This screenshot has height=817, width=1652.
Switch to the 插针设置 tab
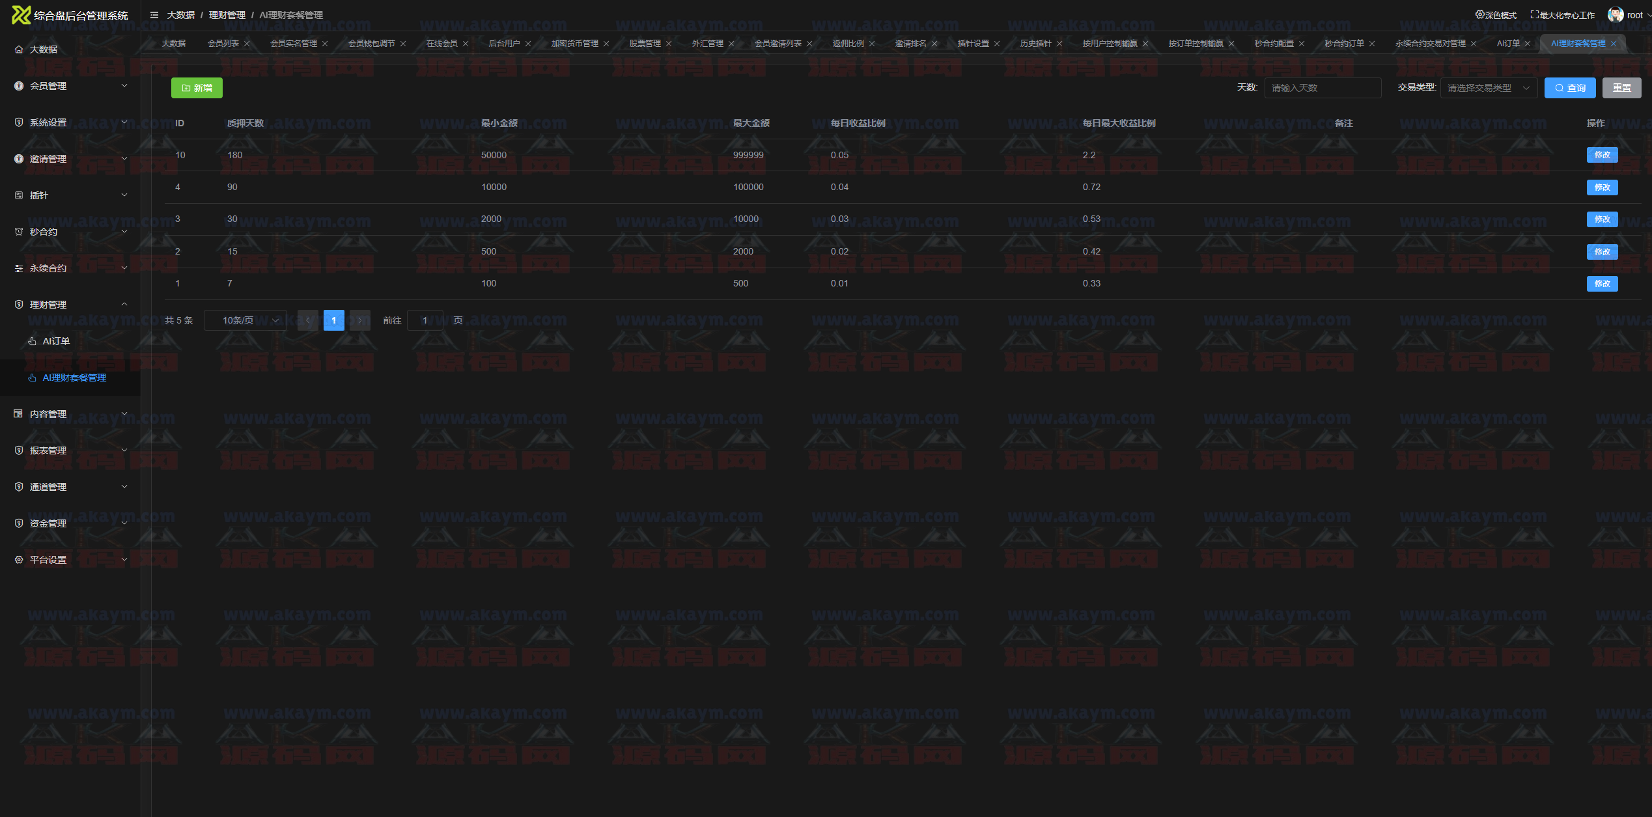pos(973,44)
